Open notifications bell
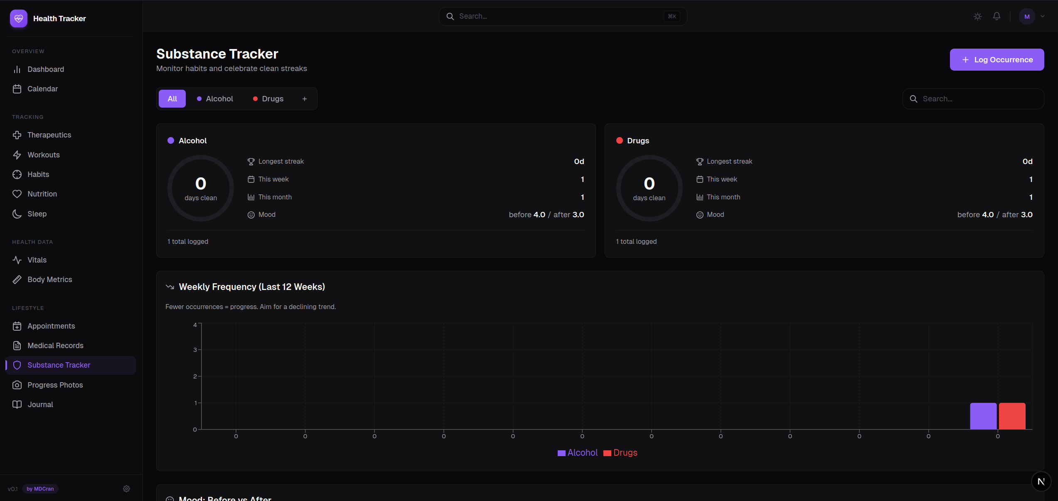 point(997,16)
